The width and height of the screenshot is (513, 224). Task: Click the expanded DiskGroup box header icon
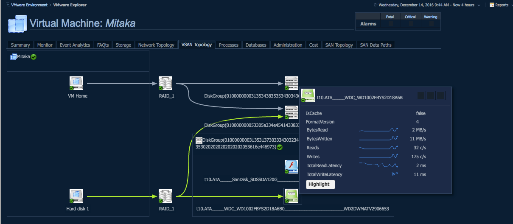199,140
